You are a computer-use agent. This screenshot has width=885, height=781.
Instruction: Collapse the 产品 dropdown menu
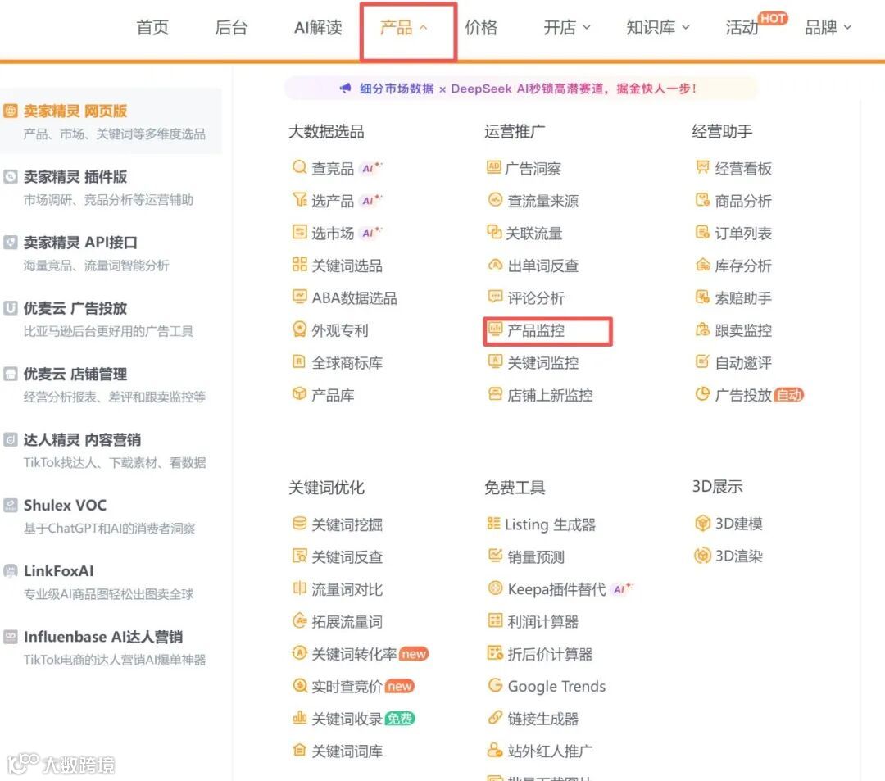[x=404, y=27]
